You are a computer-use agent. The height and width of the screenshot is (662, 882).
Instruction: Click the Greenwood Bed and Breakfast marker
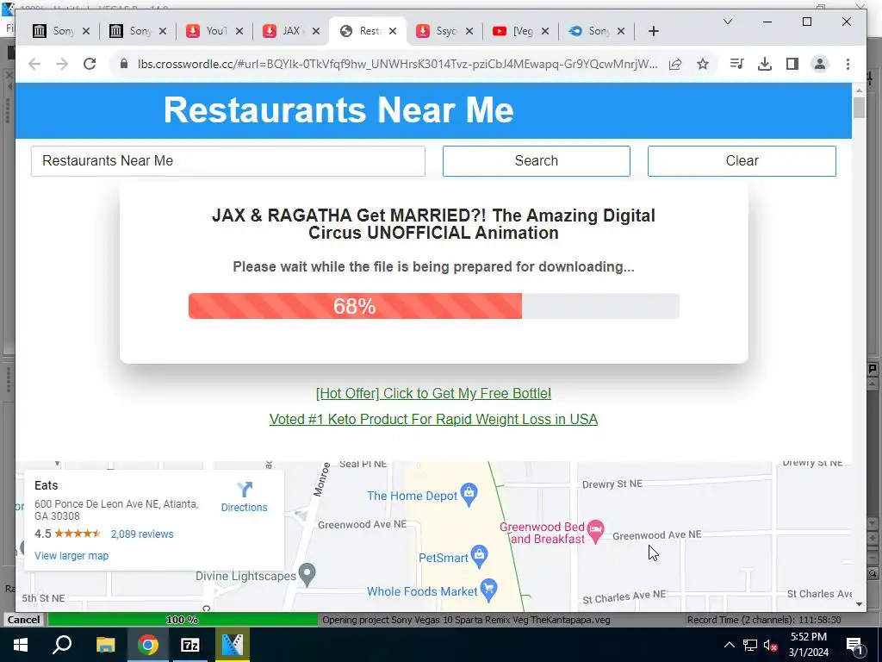click(596, 529)
